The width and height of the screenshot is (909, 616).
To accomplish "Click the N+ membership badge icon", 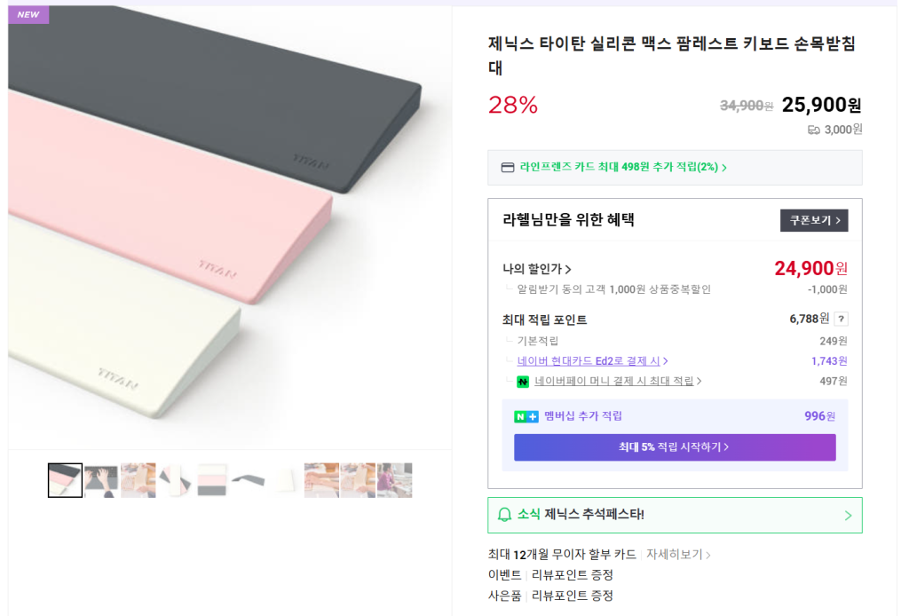I will coord(526,416).
